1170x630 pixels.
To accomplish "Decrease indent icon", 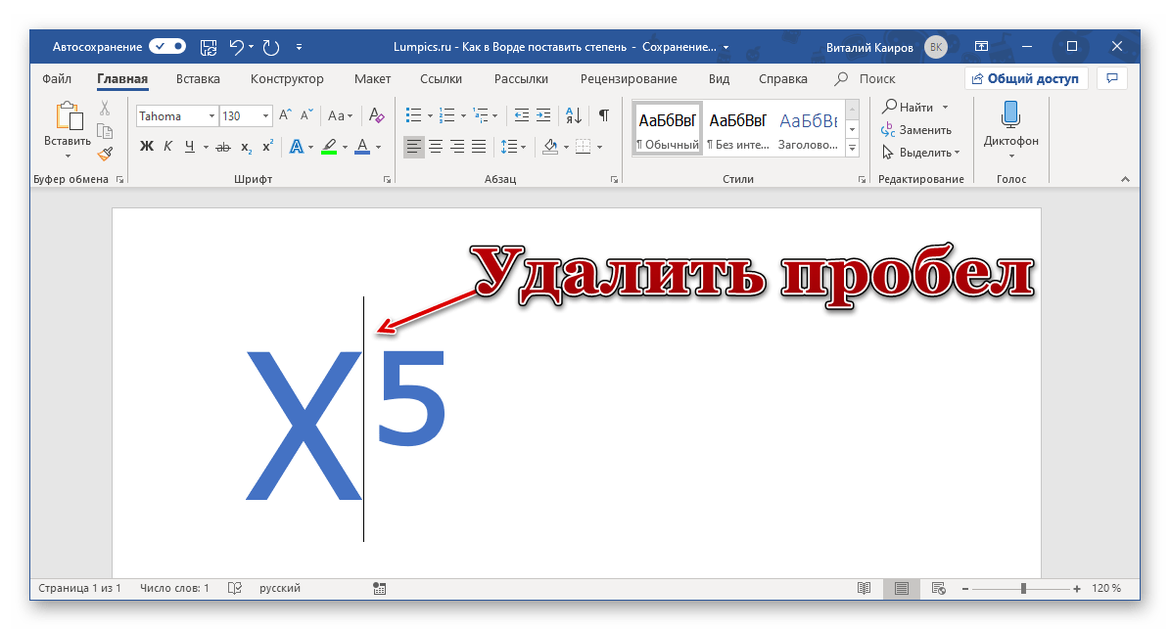I will (x=522, y=115).
